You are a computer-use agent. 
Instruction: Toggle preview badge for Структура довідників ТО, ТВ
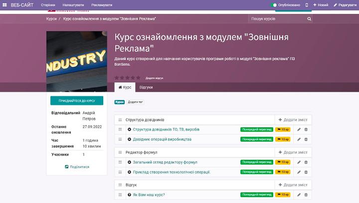pyautogui.click(x=257, y=130)
